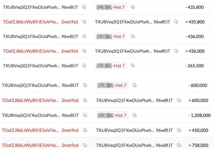
Task: Copy Hot 7 address in the -600,000 row
Action: [135, 85]
